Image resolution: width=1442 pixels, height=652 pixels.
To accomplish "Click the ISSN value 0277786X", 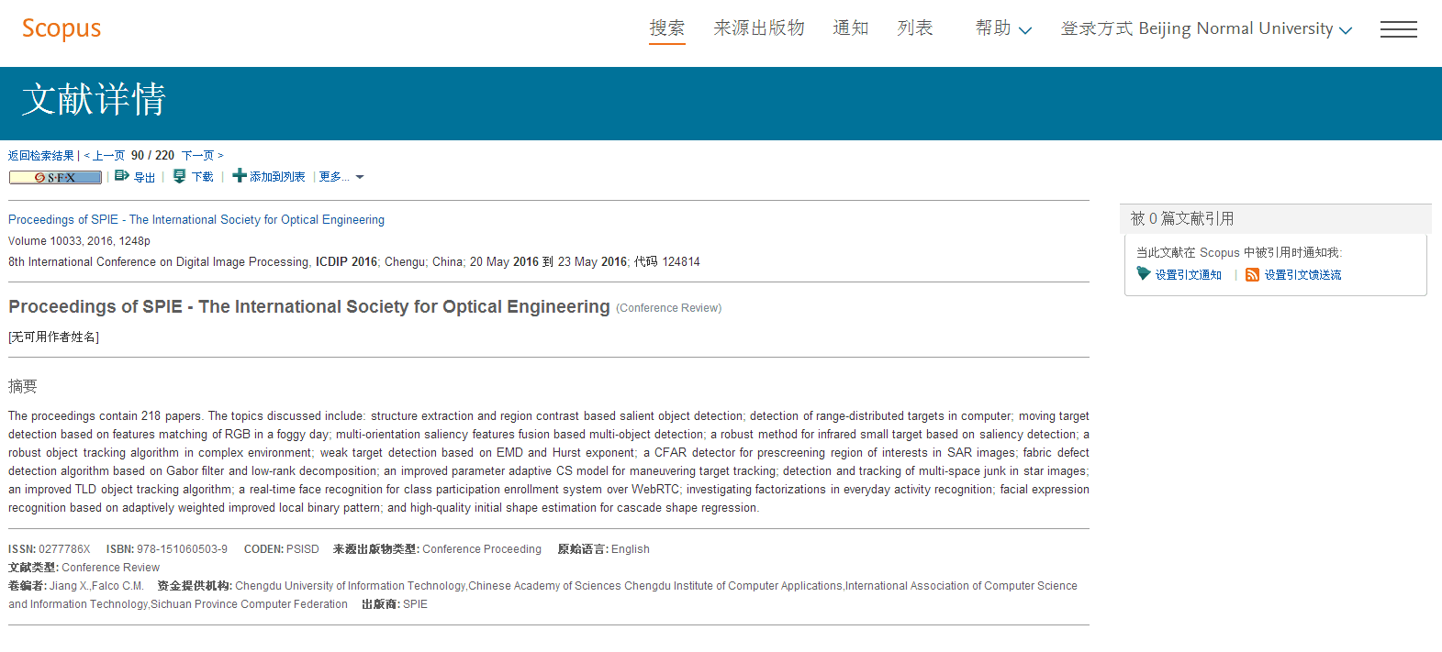I will click(64, 549).
